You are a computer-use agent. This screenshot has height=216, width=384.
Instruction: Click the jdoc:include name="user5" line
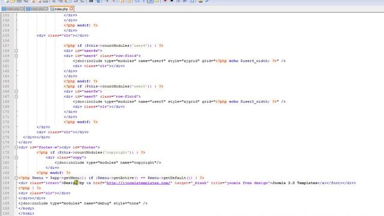point(179,101)
